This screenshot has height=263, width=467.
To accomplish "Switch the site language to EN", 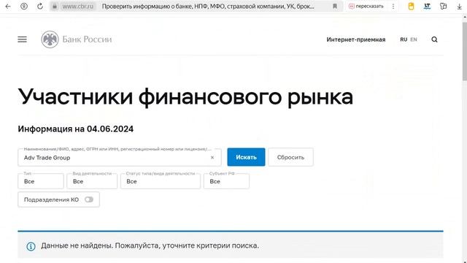I will tap(414, 39).
